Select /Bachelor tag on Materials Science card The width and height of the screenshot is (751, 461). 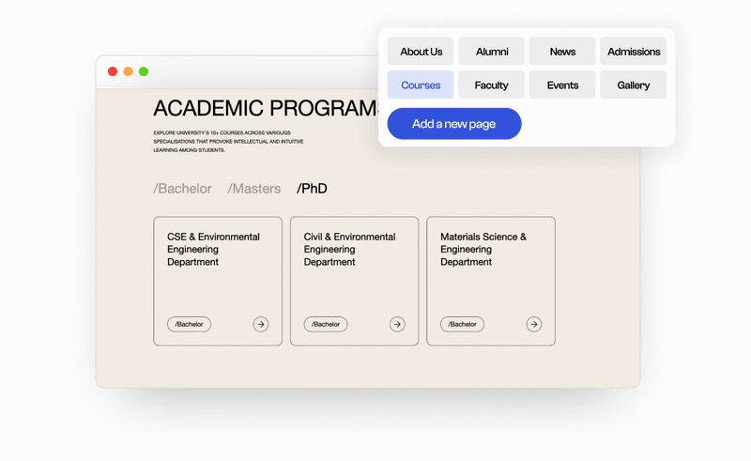click(x=462, y=325)
